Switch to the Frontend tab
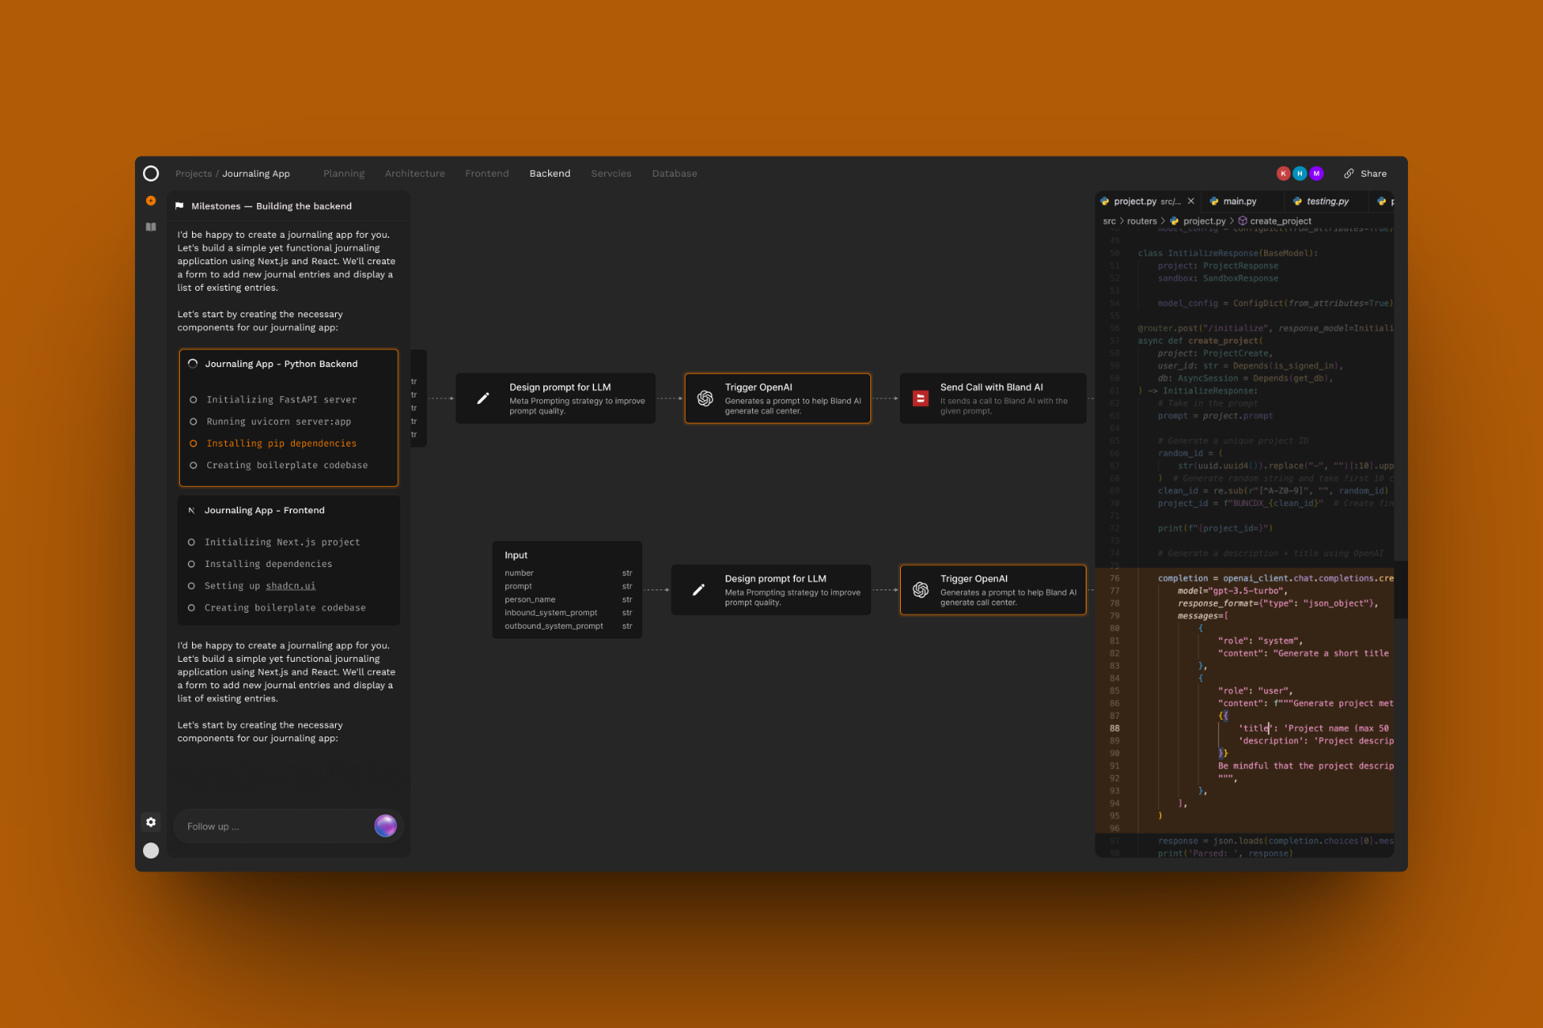Viewport: 1543px width, 1028px height. 487,173
